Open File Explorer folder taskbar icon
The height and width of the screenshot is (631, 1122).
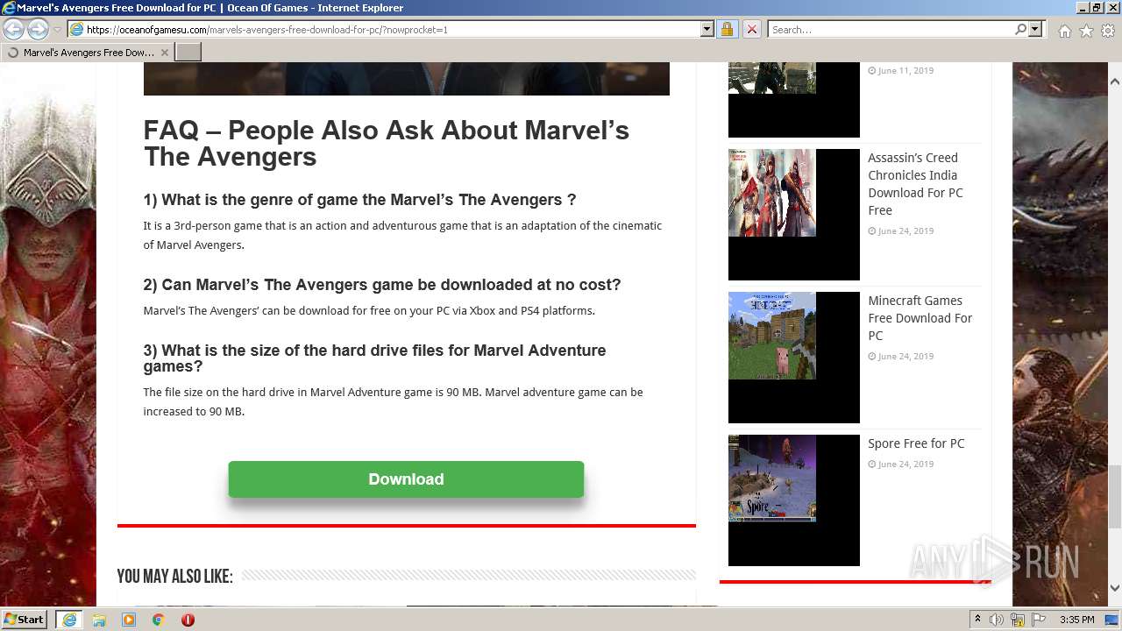pyautogui.click(x=99, y=620)
